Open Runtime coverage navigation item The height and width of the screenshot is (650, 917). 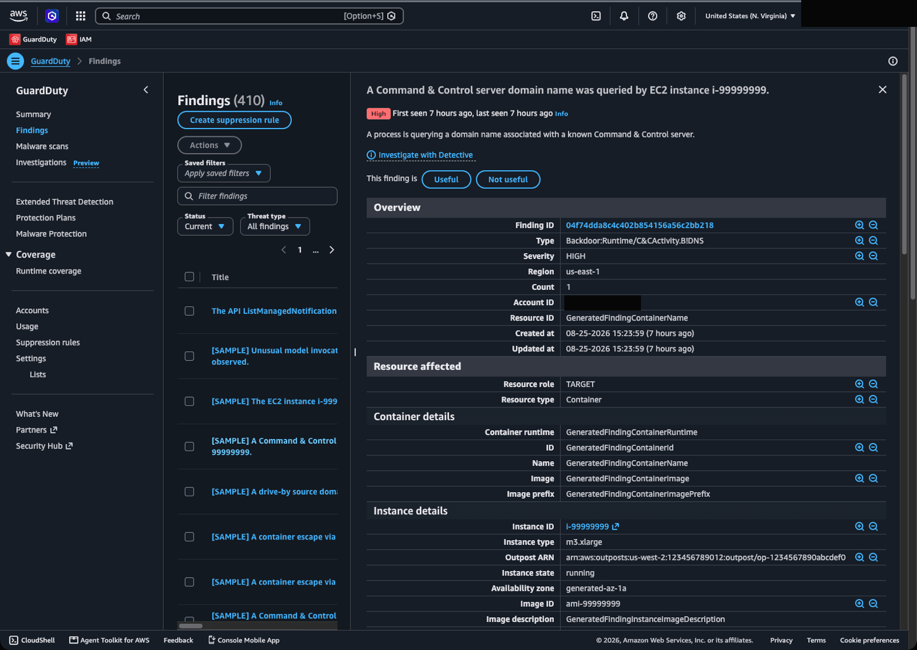(x=49, y=271)
